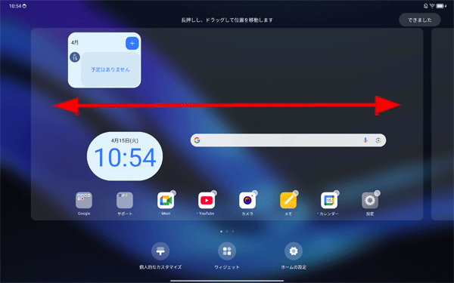Screen dimensions: 454x283
Task: Select the 予定はありません calendar widget area
Action: [x=110, y=69]
